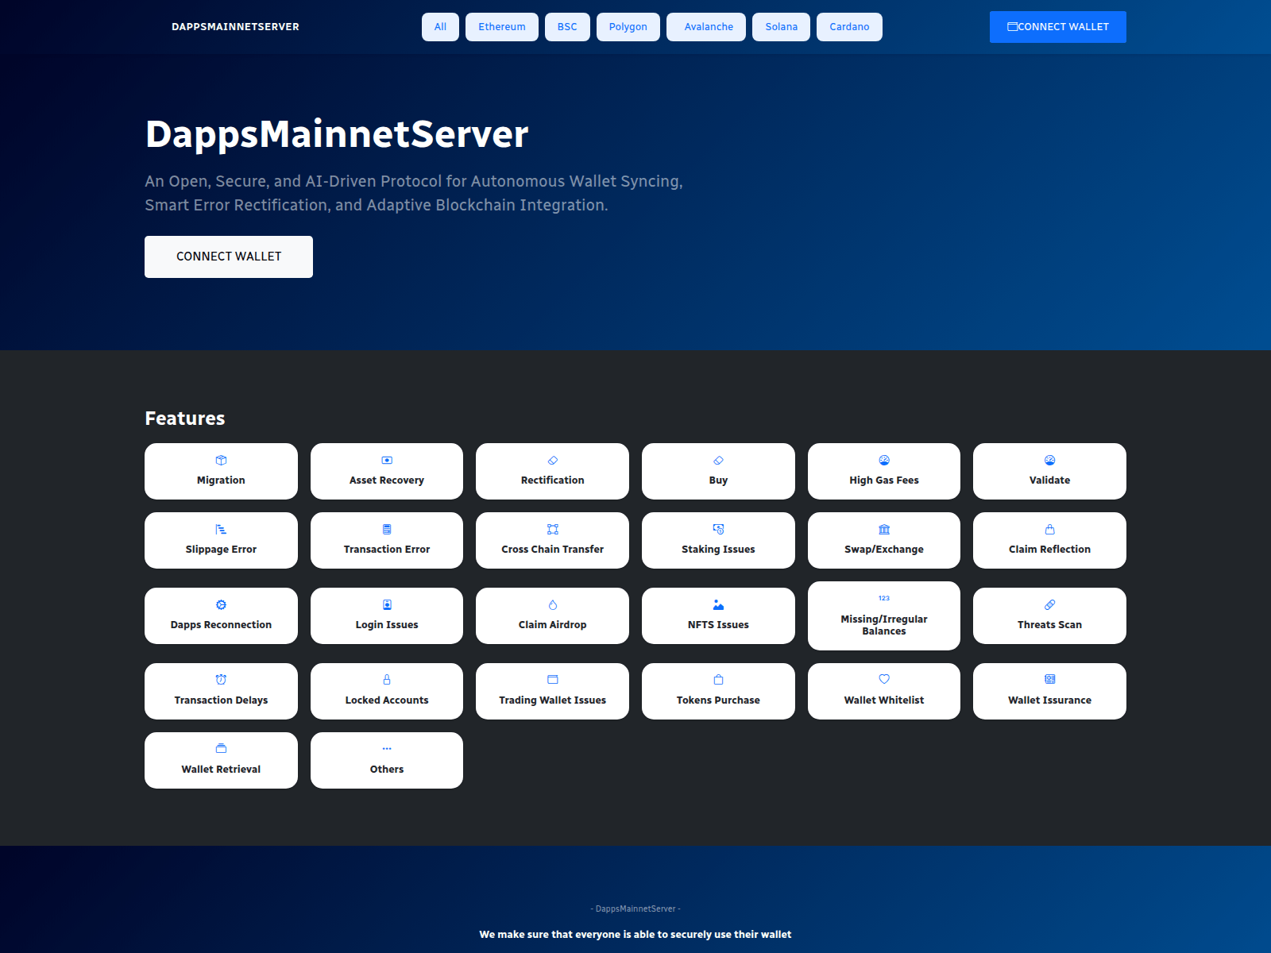Select the Dapps Reconnection label
Screen dimensions: 1271x953
click(221, 625)
